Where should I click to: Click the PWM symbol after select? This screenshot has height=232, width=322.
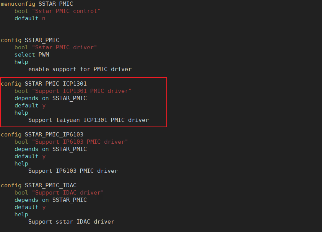pos(44,55)
